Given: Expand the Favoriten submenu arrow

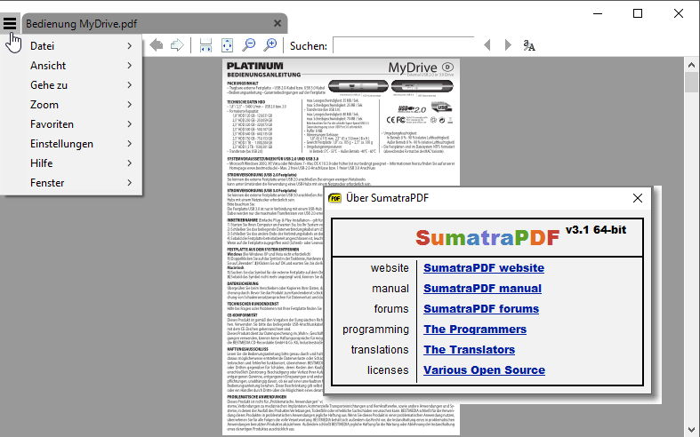Looking at the screenshot, I should pyautogui.click(x=130, y=124).
